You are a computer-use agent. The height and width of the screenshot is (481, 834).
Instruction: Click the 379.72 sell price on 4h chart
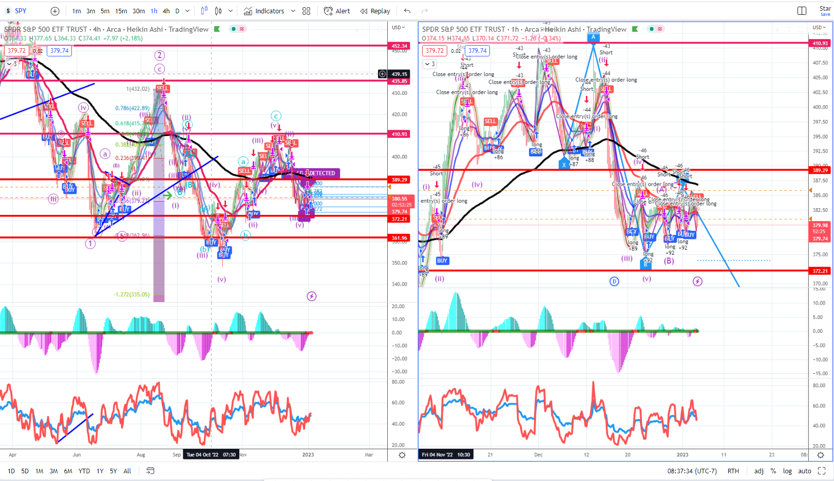[16, 50]
